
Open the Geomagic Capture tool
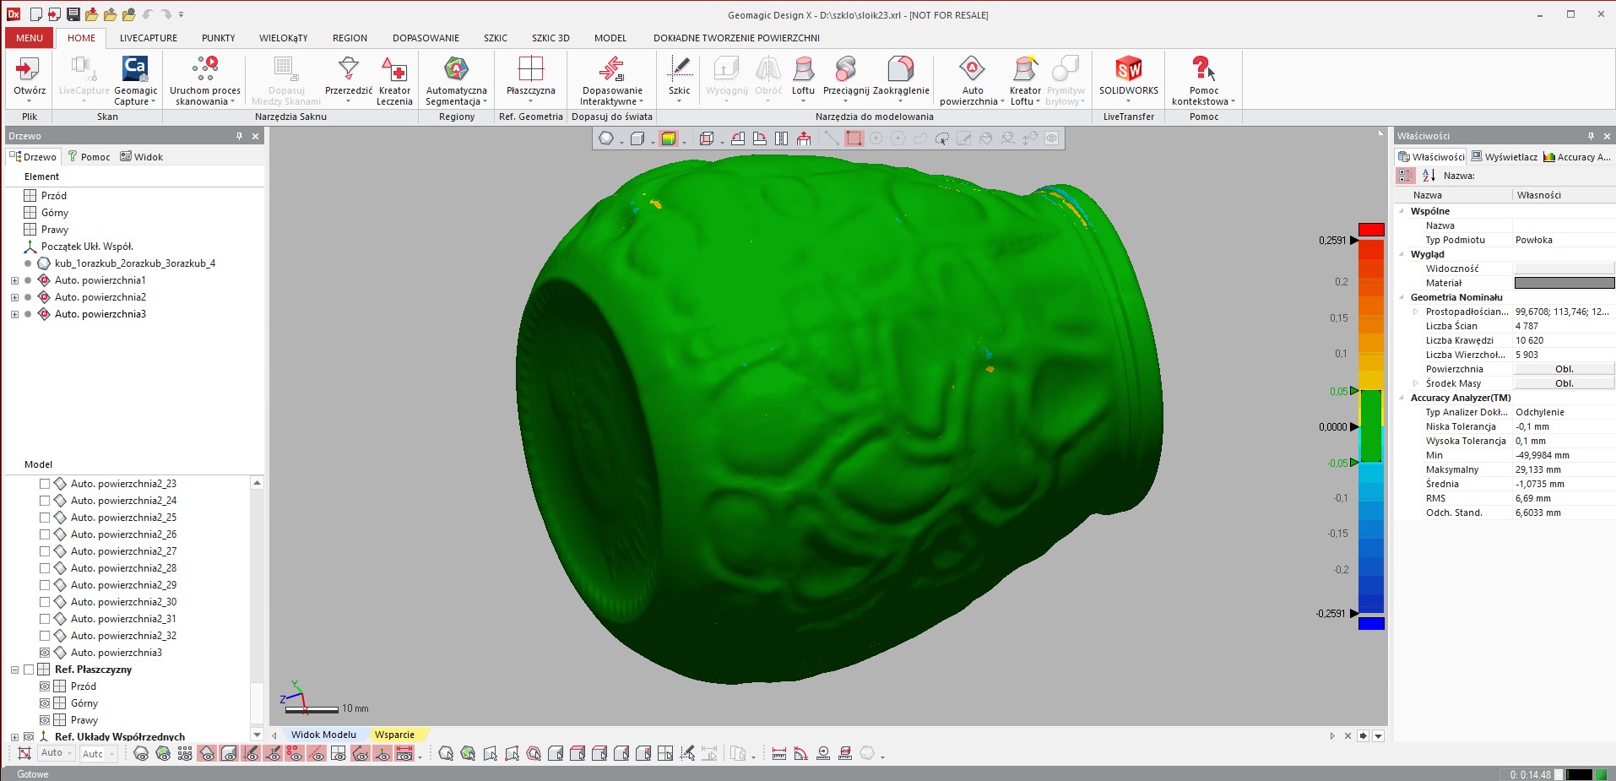pos(135,69)
